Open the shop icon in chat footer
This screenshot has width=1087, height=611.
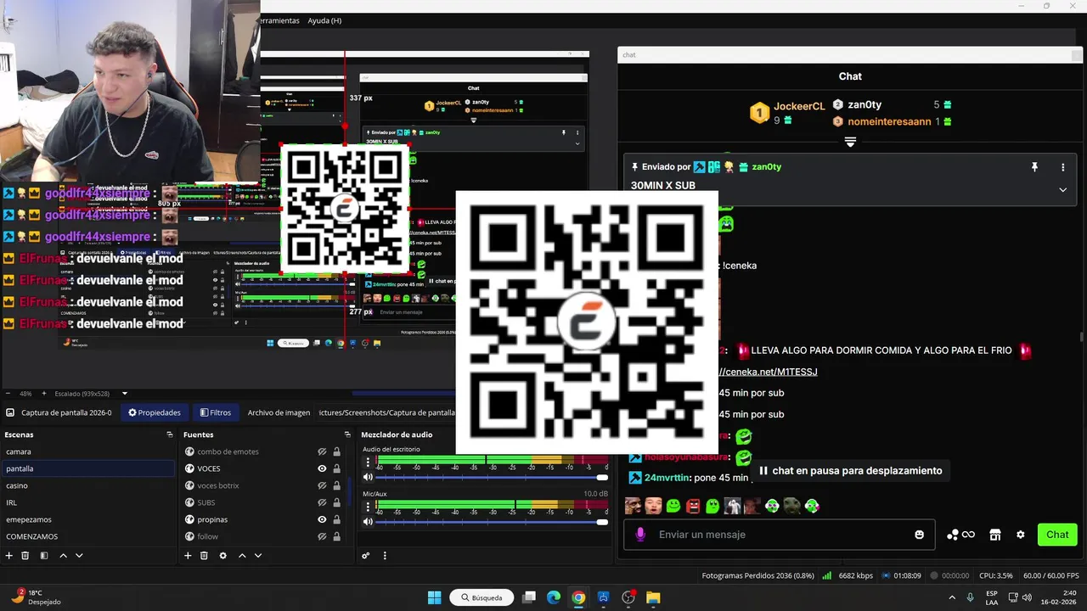[x=995, y=535]
